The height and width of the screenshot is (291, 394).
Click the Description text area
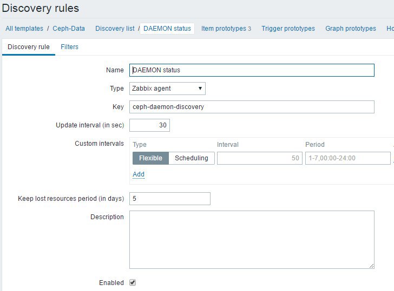tap(252, 239)
